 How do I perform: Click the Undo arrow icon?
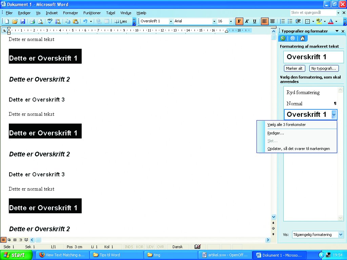(x=85, y=21)
